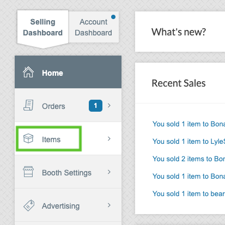This screenshot has height=225, width=225.
Task: Click the 'Recent Sales' heading
Action: click(x=179, y=83)
